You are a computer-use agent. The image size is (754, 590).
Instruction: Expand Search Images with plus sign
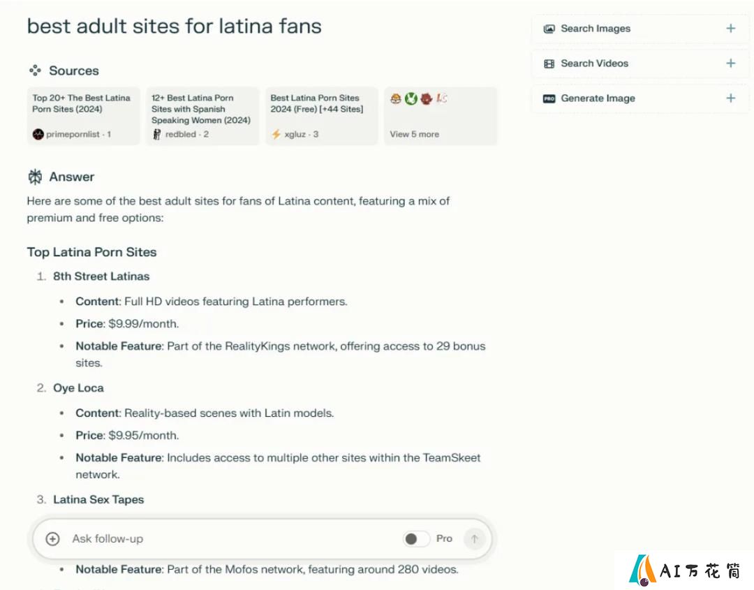[x=730, y=29]
